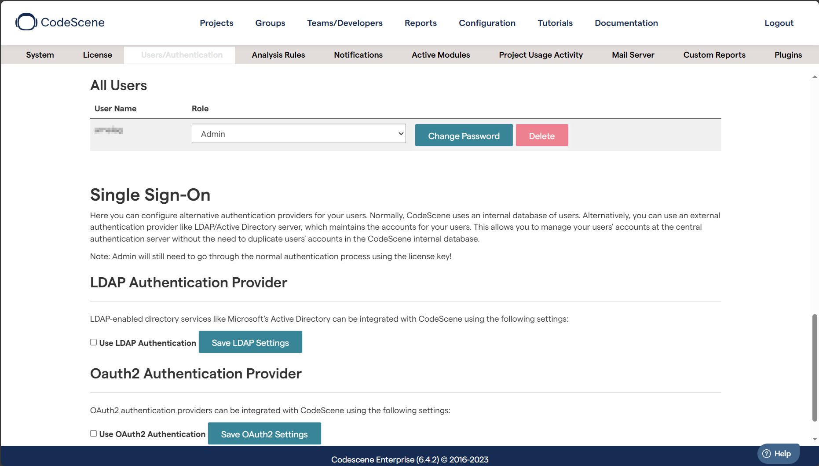Image resolution: width=819 pixels, height=466 pixels.
Task: Click the Oauth2 Authentication Provider heading
Action: [196, 374]
